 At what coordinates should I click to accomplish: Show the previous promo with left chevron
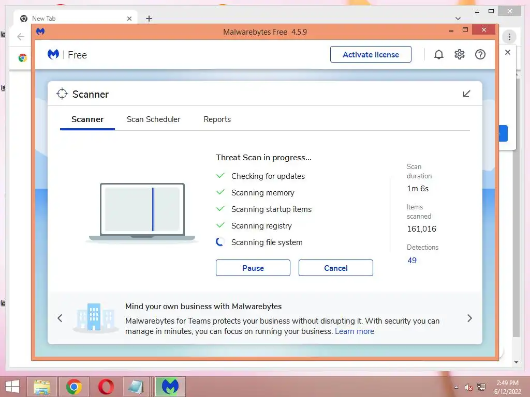60,318
